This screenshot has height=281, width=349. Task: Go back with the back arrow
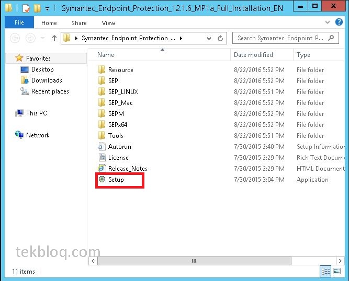point(15,38)
